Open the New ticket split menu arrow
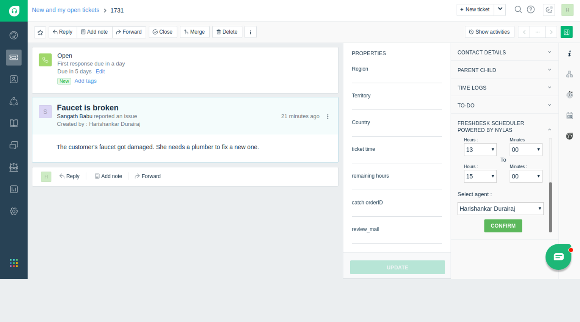The image size is (580, 322). [500, 9]
